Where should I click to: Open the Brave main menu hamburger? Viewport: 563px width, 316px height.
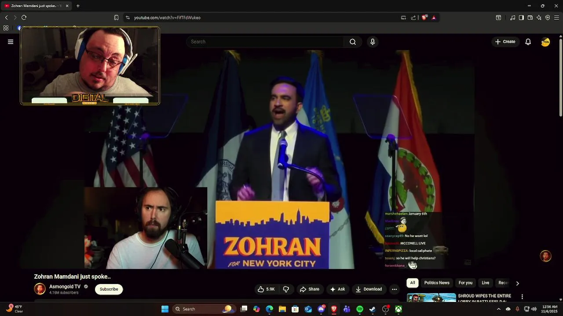[x=556, y=18]
